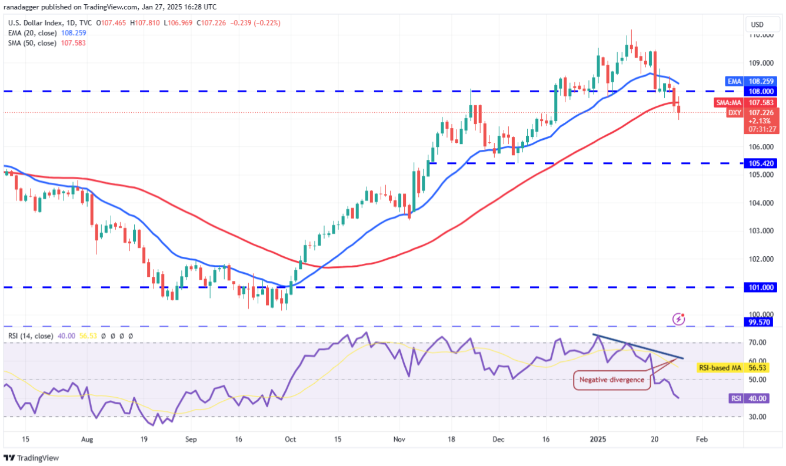786x466 pixels.
Task: Click the 'Oct' date axis label
Action: pos(289,439)
